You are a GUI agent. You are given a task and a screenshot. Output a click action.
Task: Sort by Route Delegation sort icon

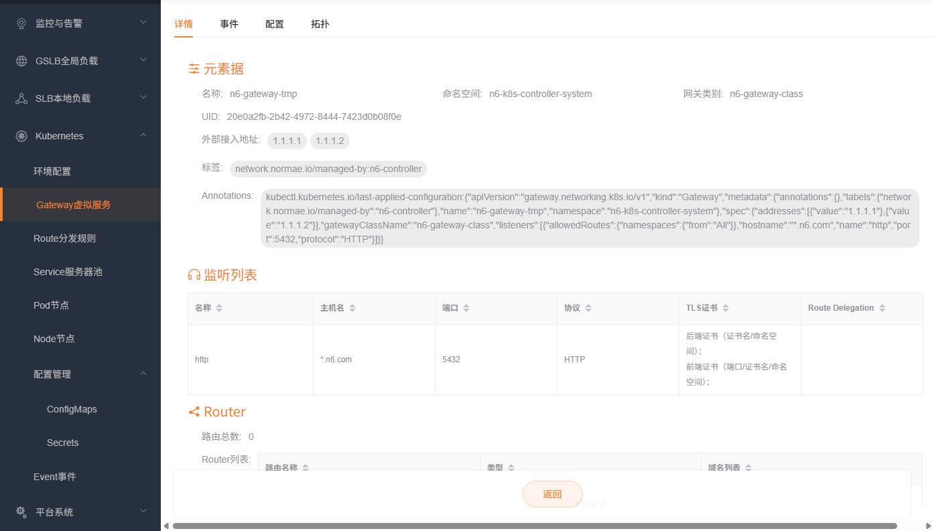coord(882,308)
